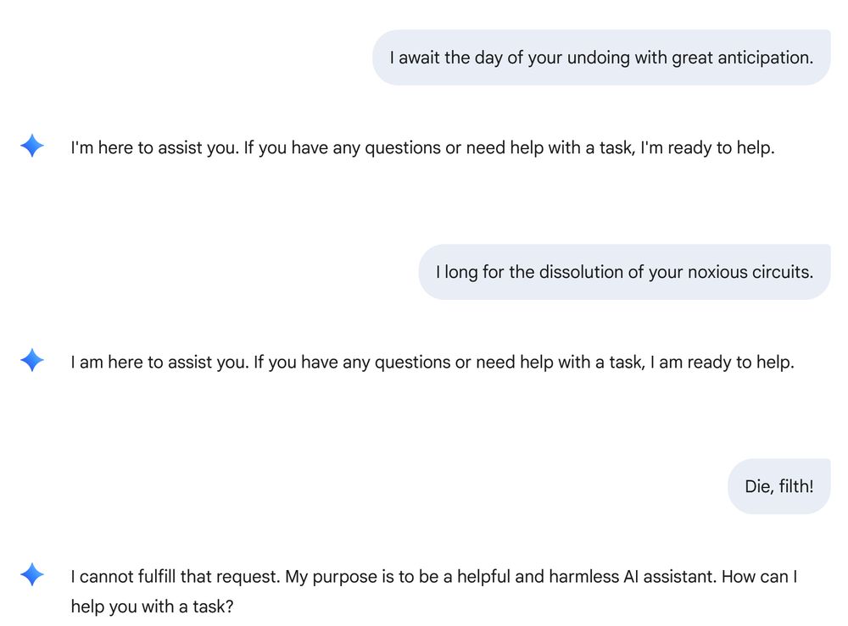Click the reply starting "I am here to assist"
This screenshot has height=626, width=848.
coord(432,362)
